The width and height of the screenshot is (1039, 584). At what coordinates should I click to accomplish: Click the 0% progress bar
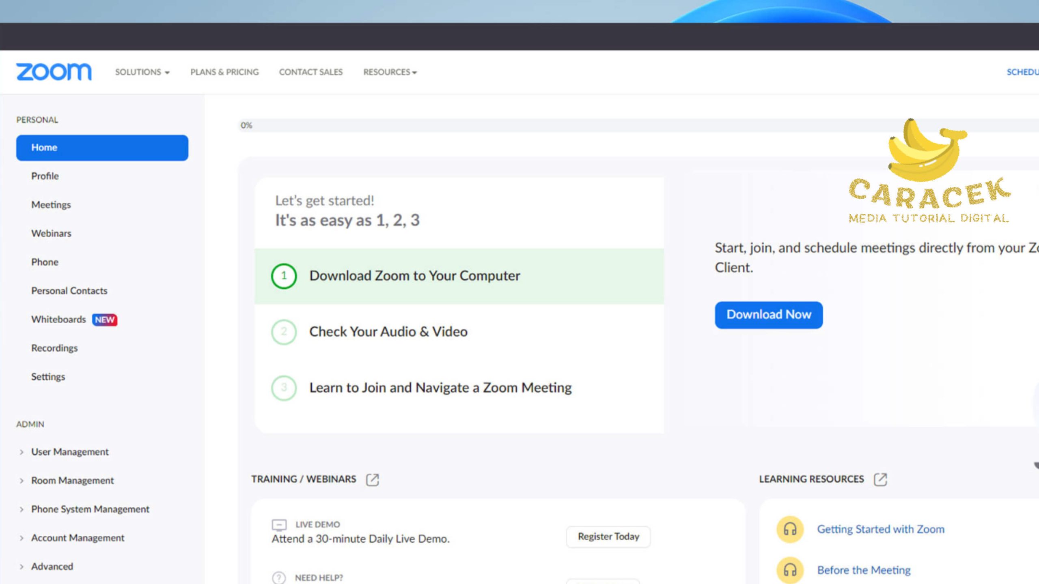609,125
